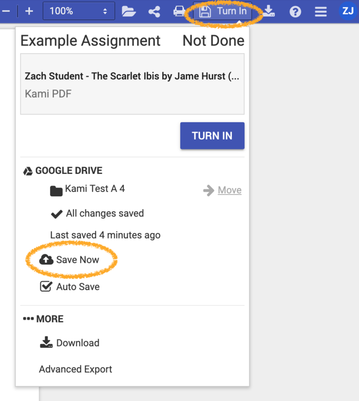Click the Zach Student Kami PDF attachment
The height and width of the screenshot is (401, 359).
click(132, 84)
